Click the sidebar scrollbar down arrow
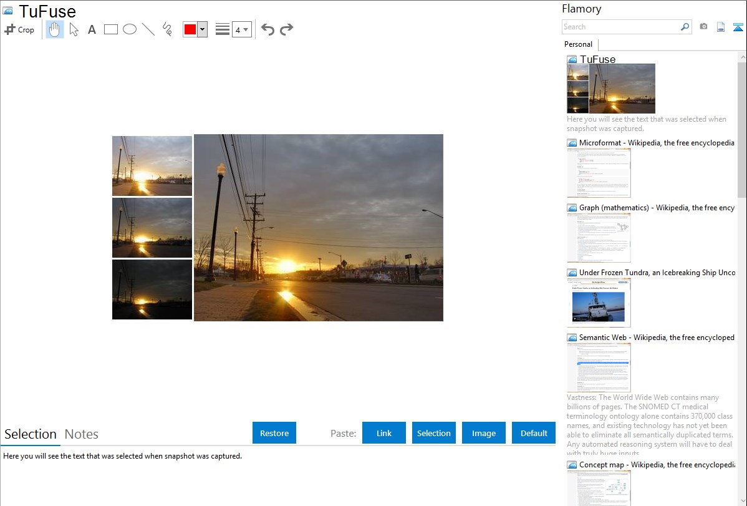747x506 pixels. point(742,501)
